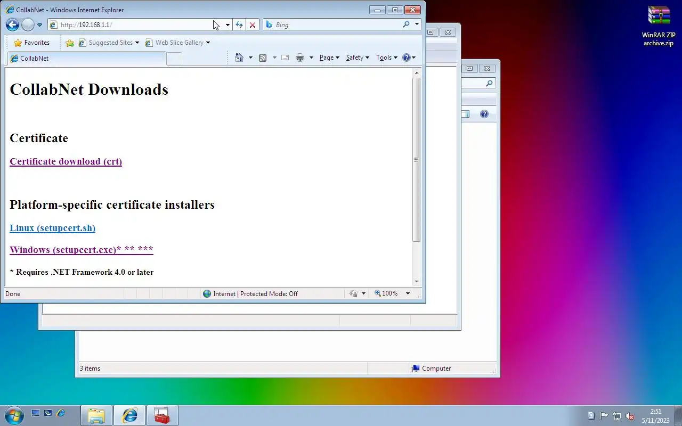Click Add to Favorites Bar icon
This screenshot has width=682, height=426.
point(70,43)
